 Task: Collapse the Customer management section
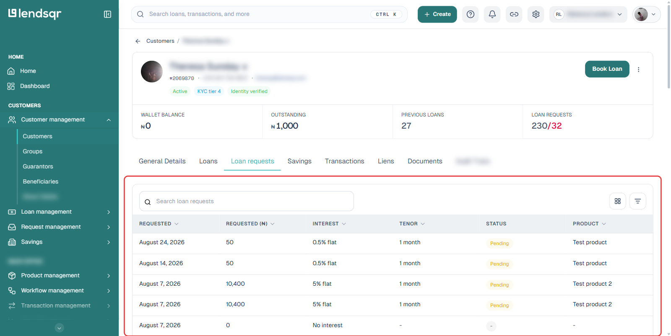[x=109, y=120]
